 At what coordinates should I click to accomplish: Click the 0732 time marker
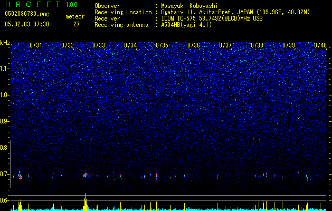[68, 45]
